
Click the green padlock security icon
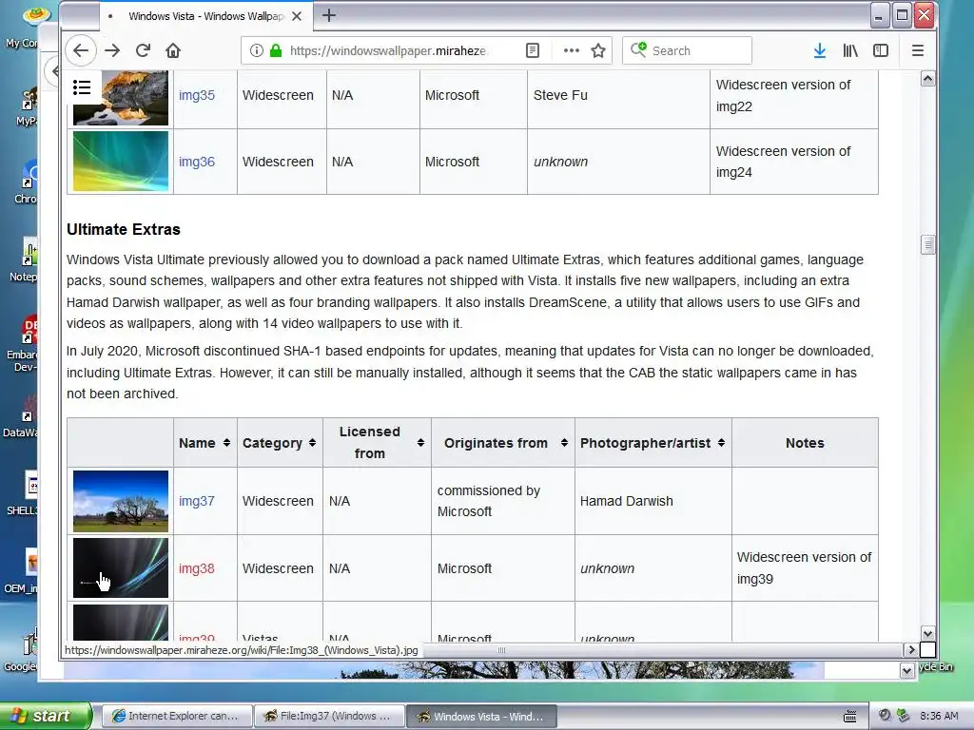click(x=276, y=50)
